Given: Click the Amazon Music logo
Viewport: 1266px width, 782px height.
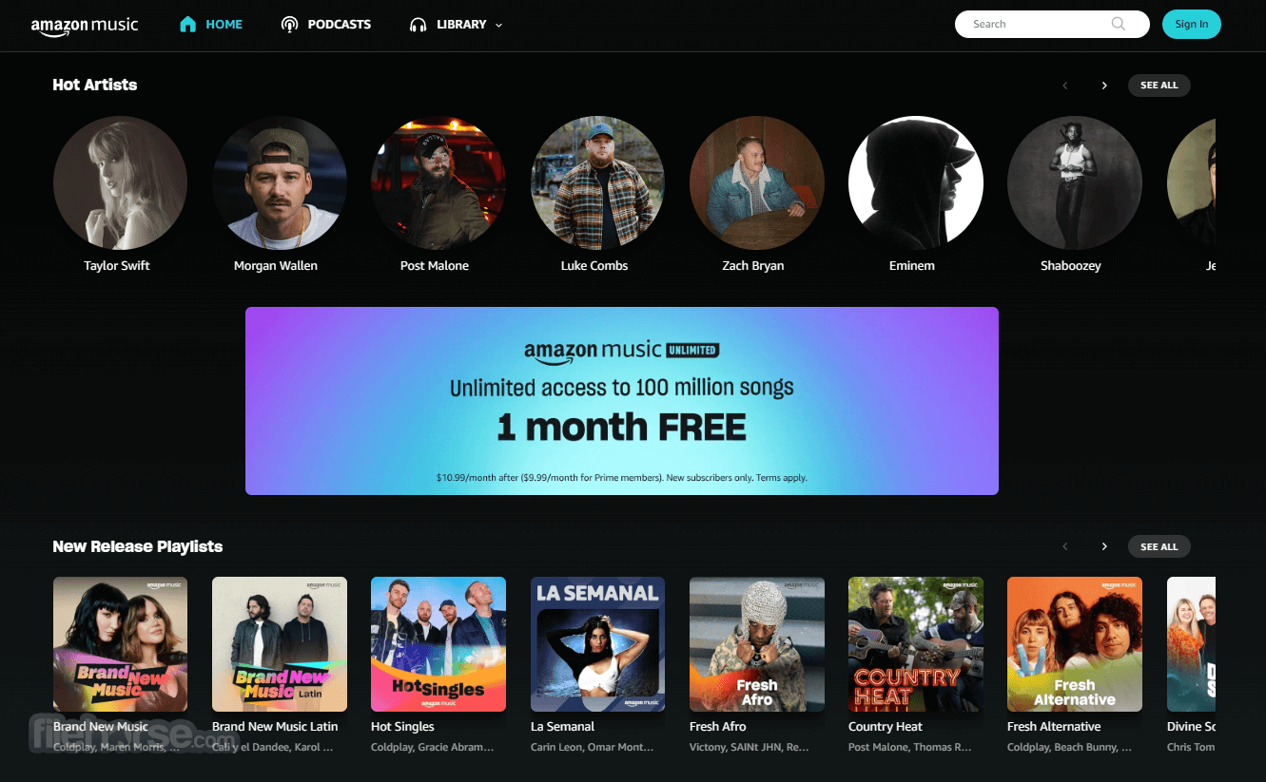Looking at the screenshot, I should [85, 26].
